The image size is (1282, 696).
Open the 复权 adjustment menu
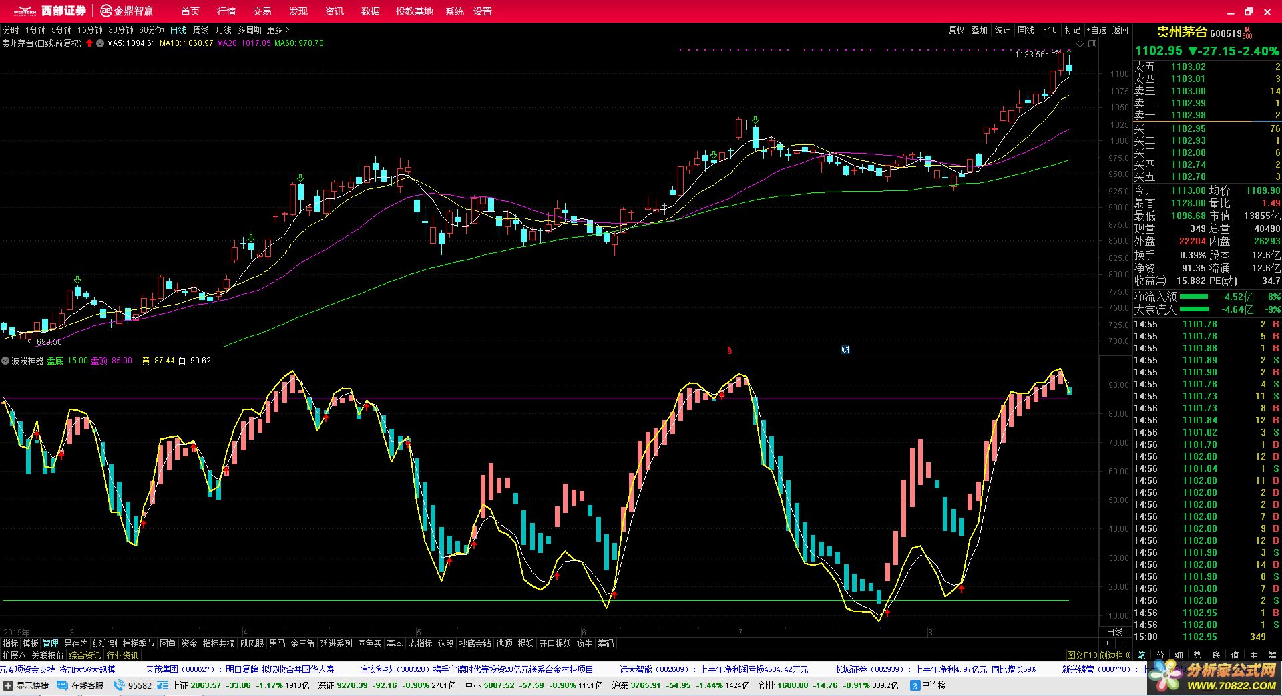[x=956, y=30]
